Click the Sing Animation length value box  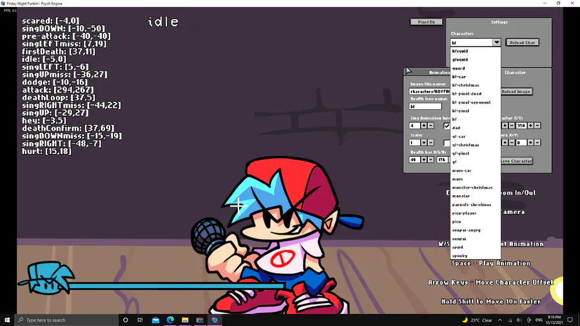pyautogui.click(x=414, y=126)
